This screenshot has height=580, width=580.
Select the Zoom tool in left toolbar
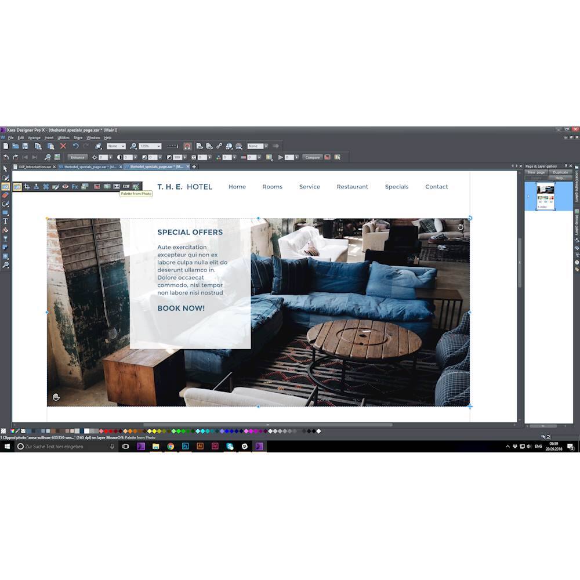(5, 265)
